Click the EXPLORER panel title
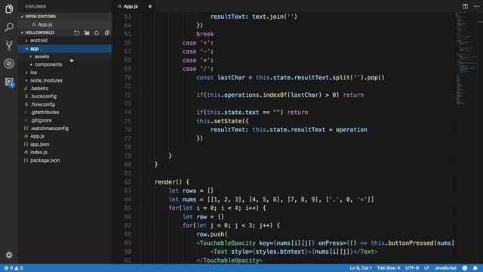Screen dimensions: 483x272 [35, 7]
